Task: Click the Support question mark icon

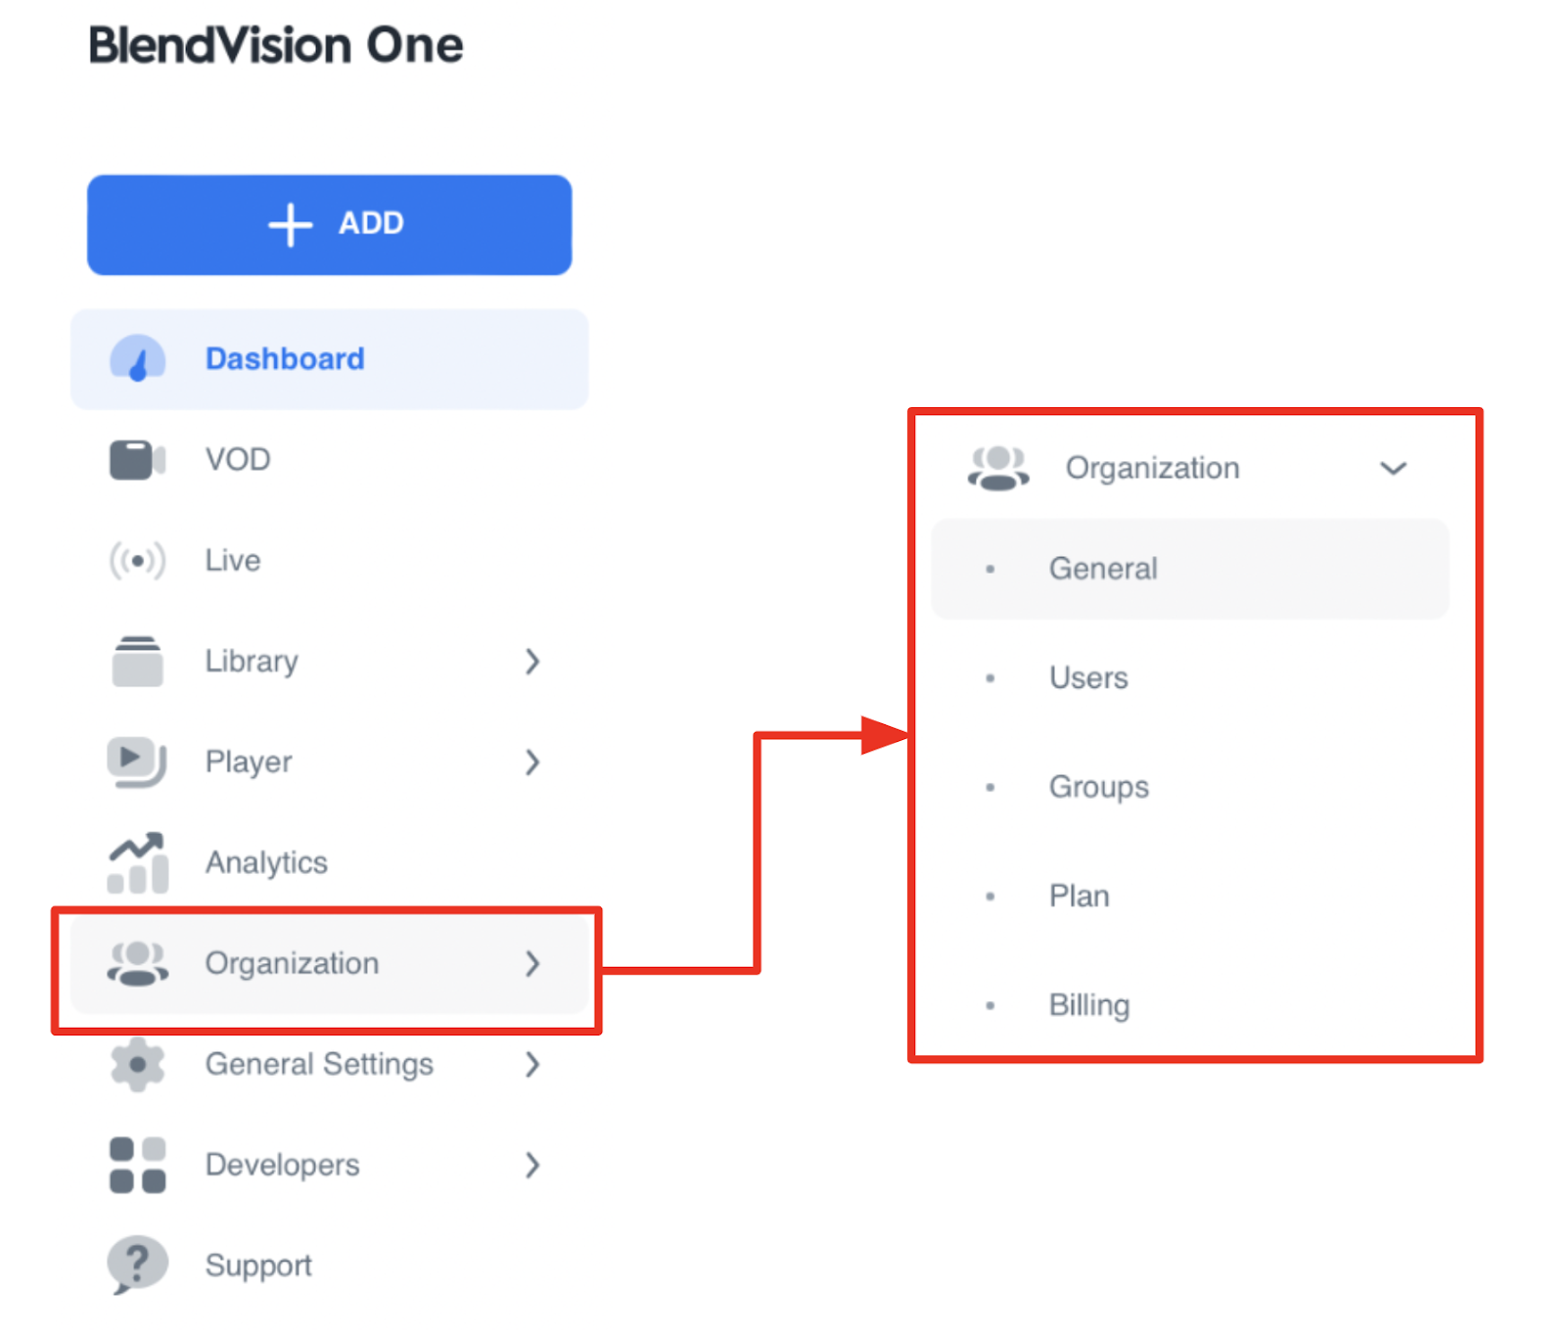Action: [x=137, y=1265]
